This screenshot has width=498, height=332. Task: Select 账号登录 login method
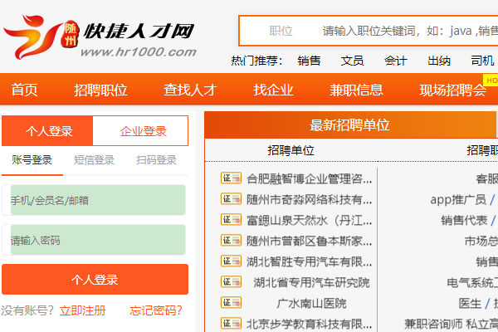click(32, 160)
